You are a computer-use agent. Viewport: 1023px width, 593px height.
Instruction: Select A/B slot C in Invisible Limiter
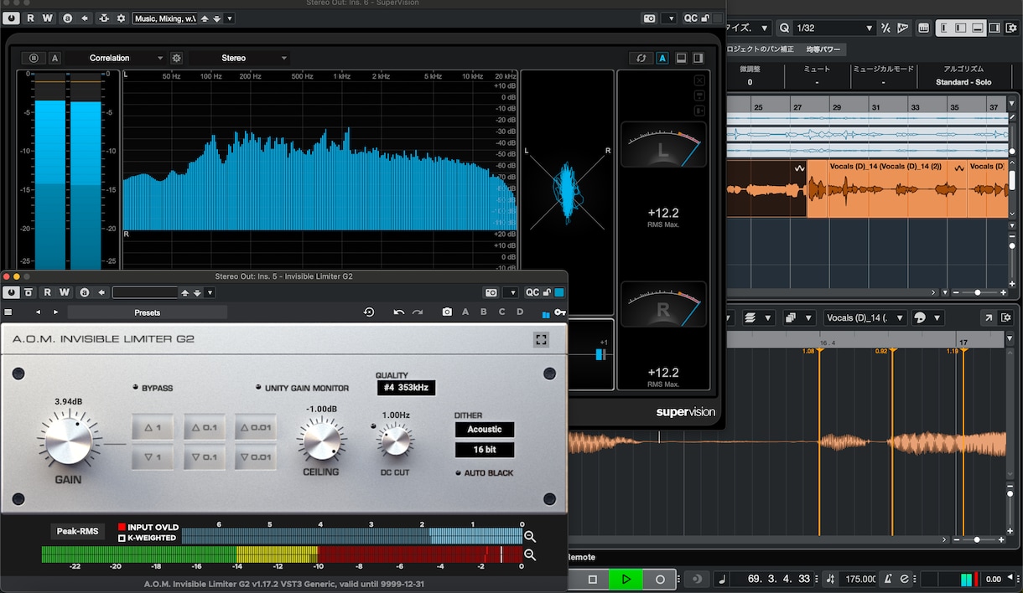tap(502, 312)
